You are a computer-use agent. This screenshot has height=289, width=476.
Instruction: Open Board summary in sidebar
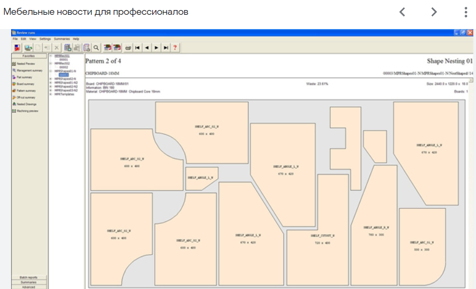coord(23,84)
